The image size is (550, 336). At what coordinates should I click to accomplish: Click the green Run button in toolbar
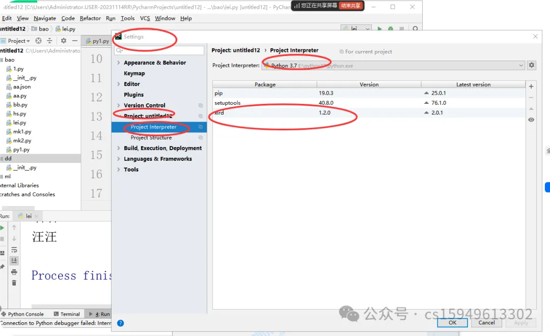379,29
